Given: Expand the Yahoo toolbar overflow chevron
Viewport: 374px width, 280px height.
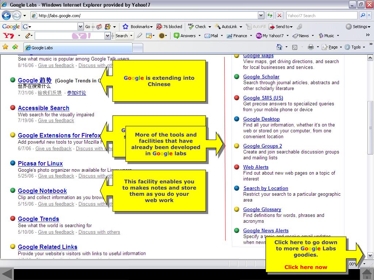Looking at the screenshot, I should point(368,35).
